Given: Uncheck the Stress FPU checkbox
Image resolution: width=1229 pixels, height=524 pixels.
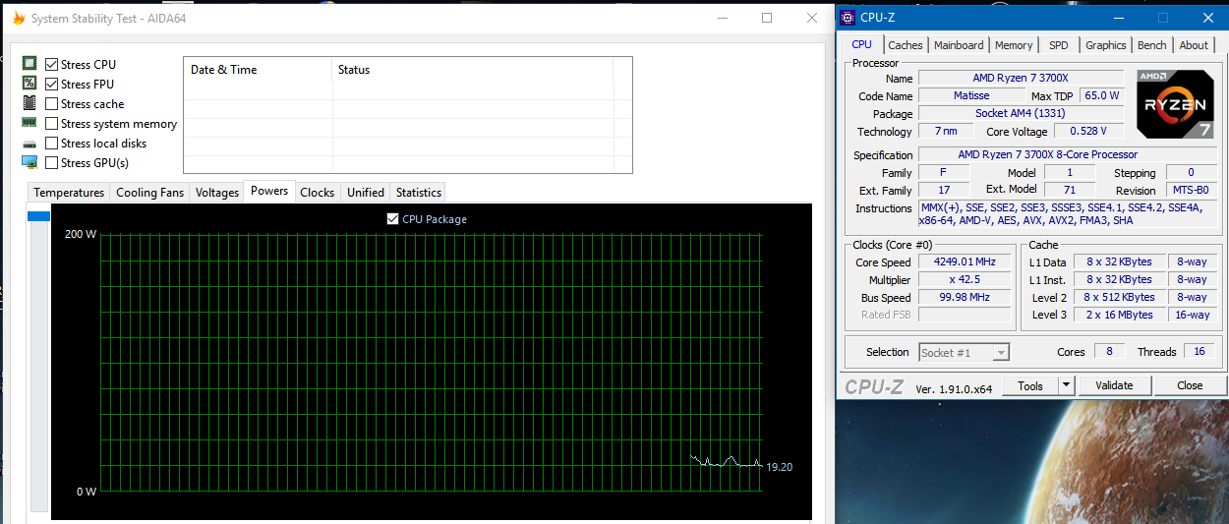Looking at the screenshot, I should coord(52,84).
